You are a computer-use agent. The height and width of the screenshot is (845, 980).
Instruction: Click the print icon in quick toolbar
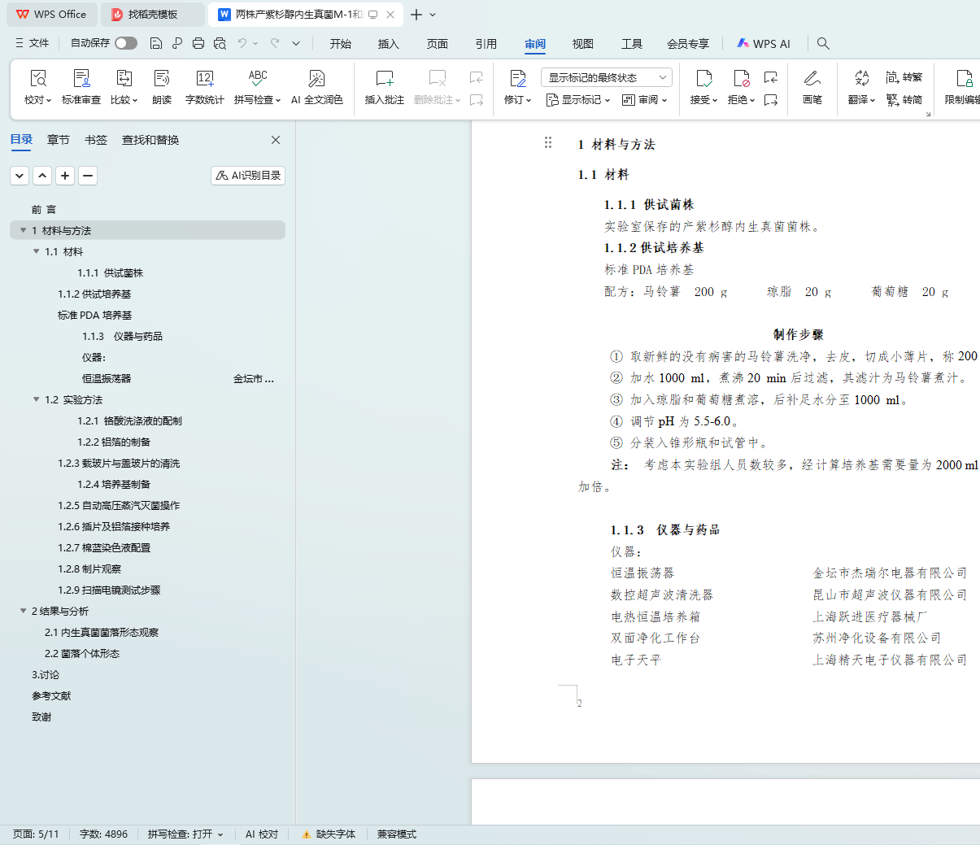(198, 43)
